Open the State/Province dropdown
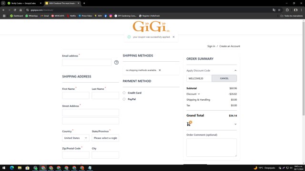This screenshot has height=171, width=305. coord(105,138)
